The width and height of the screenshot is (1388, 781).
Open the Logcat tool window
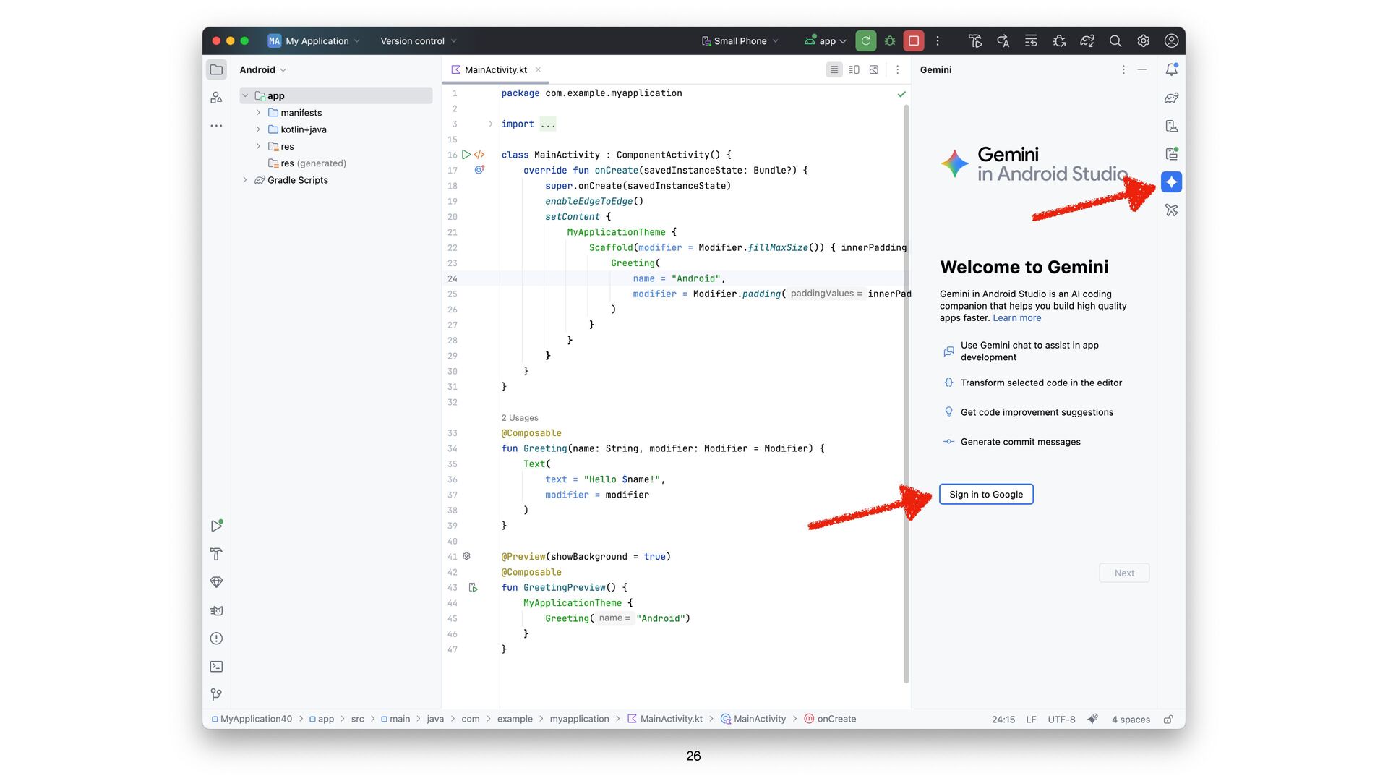click(216, 610)
